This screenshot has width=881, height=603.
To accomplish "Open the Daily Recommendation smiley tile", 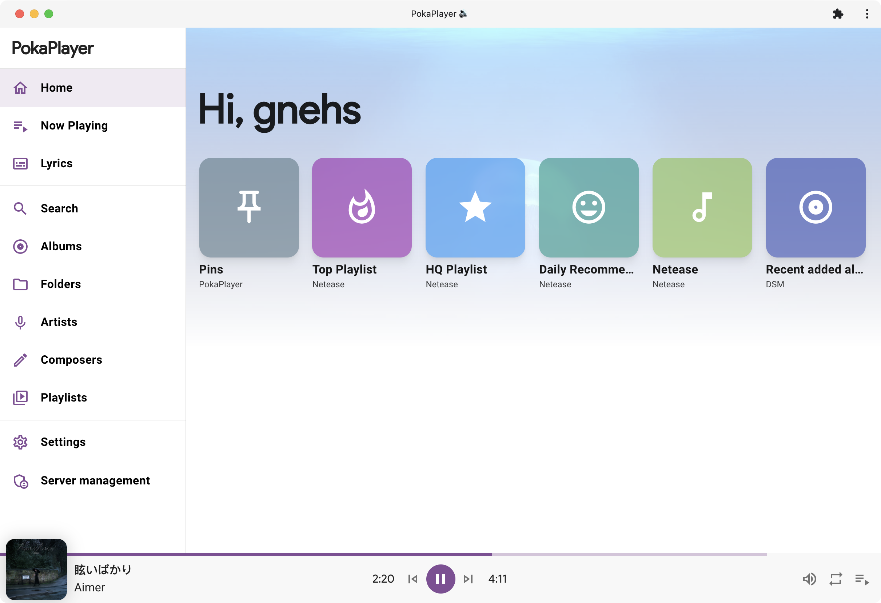I will (x=588, y=208).
